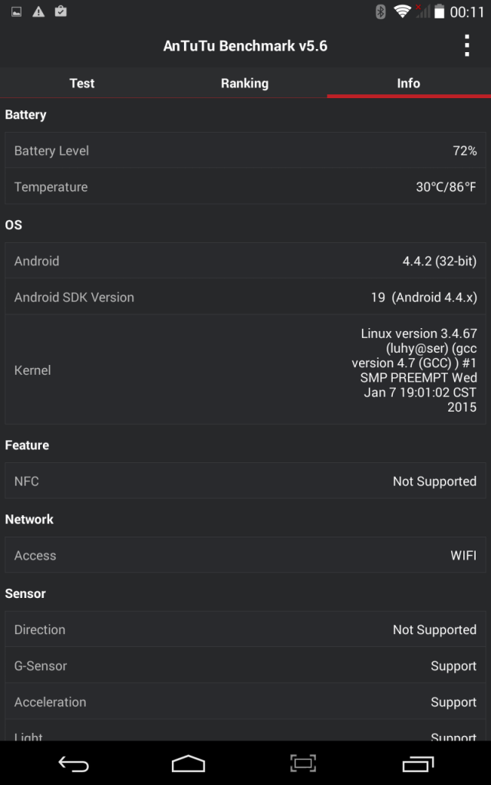The width and height of the screenshot is (491, 785).
Task: Tap the Temperature info row
Action: pos(245,187)
